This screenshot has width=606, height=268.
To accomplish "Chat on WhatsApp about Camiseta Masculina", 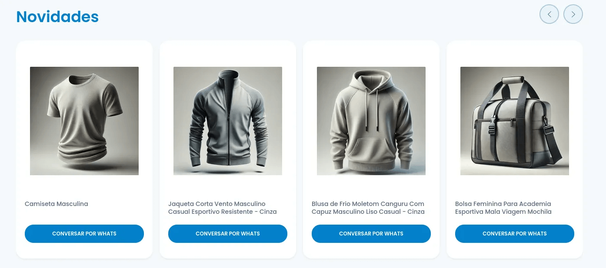I will pos(84,234).
